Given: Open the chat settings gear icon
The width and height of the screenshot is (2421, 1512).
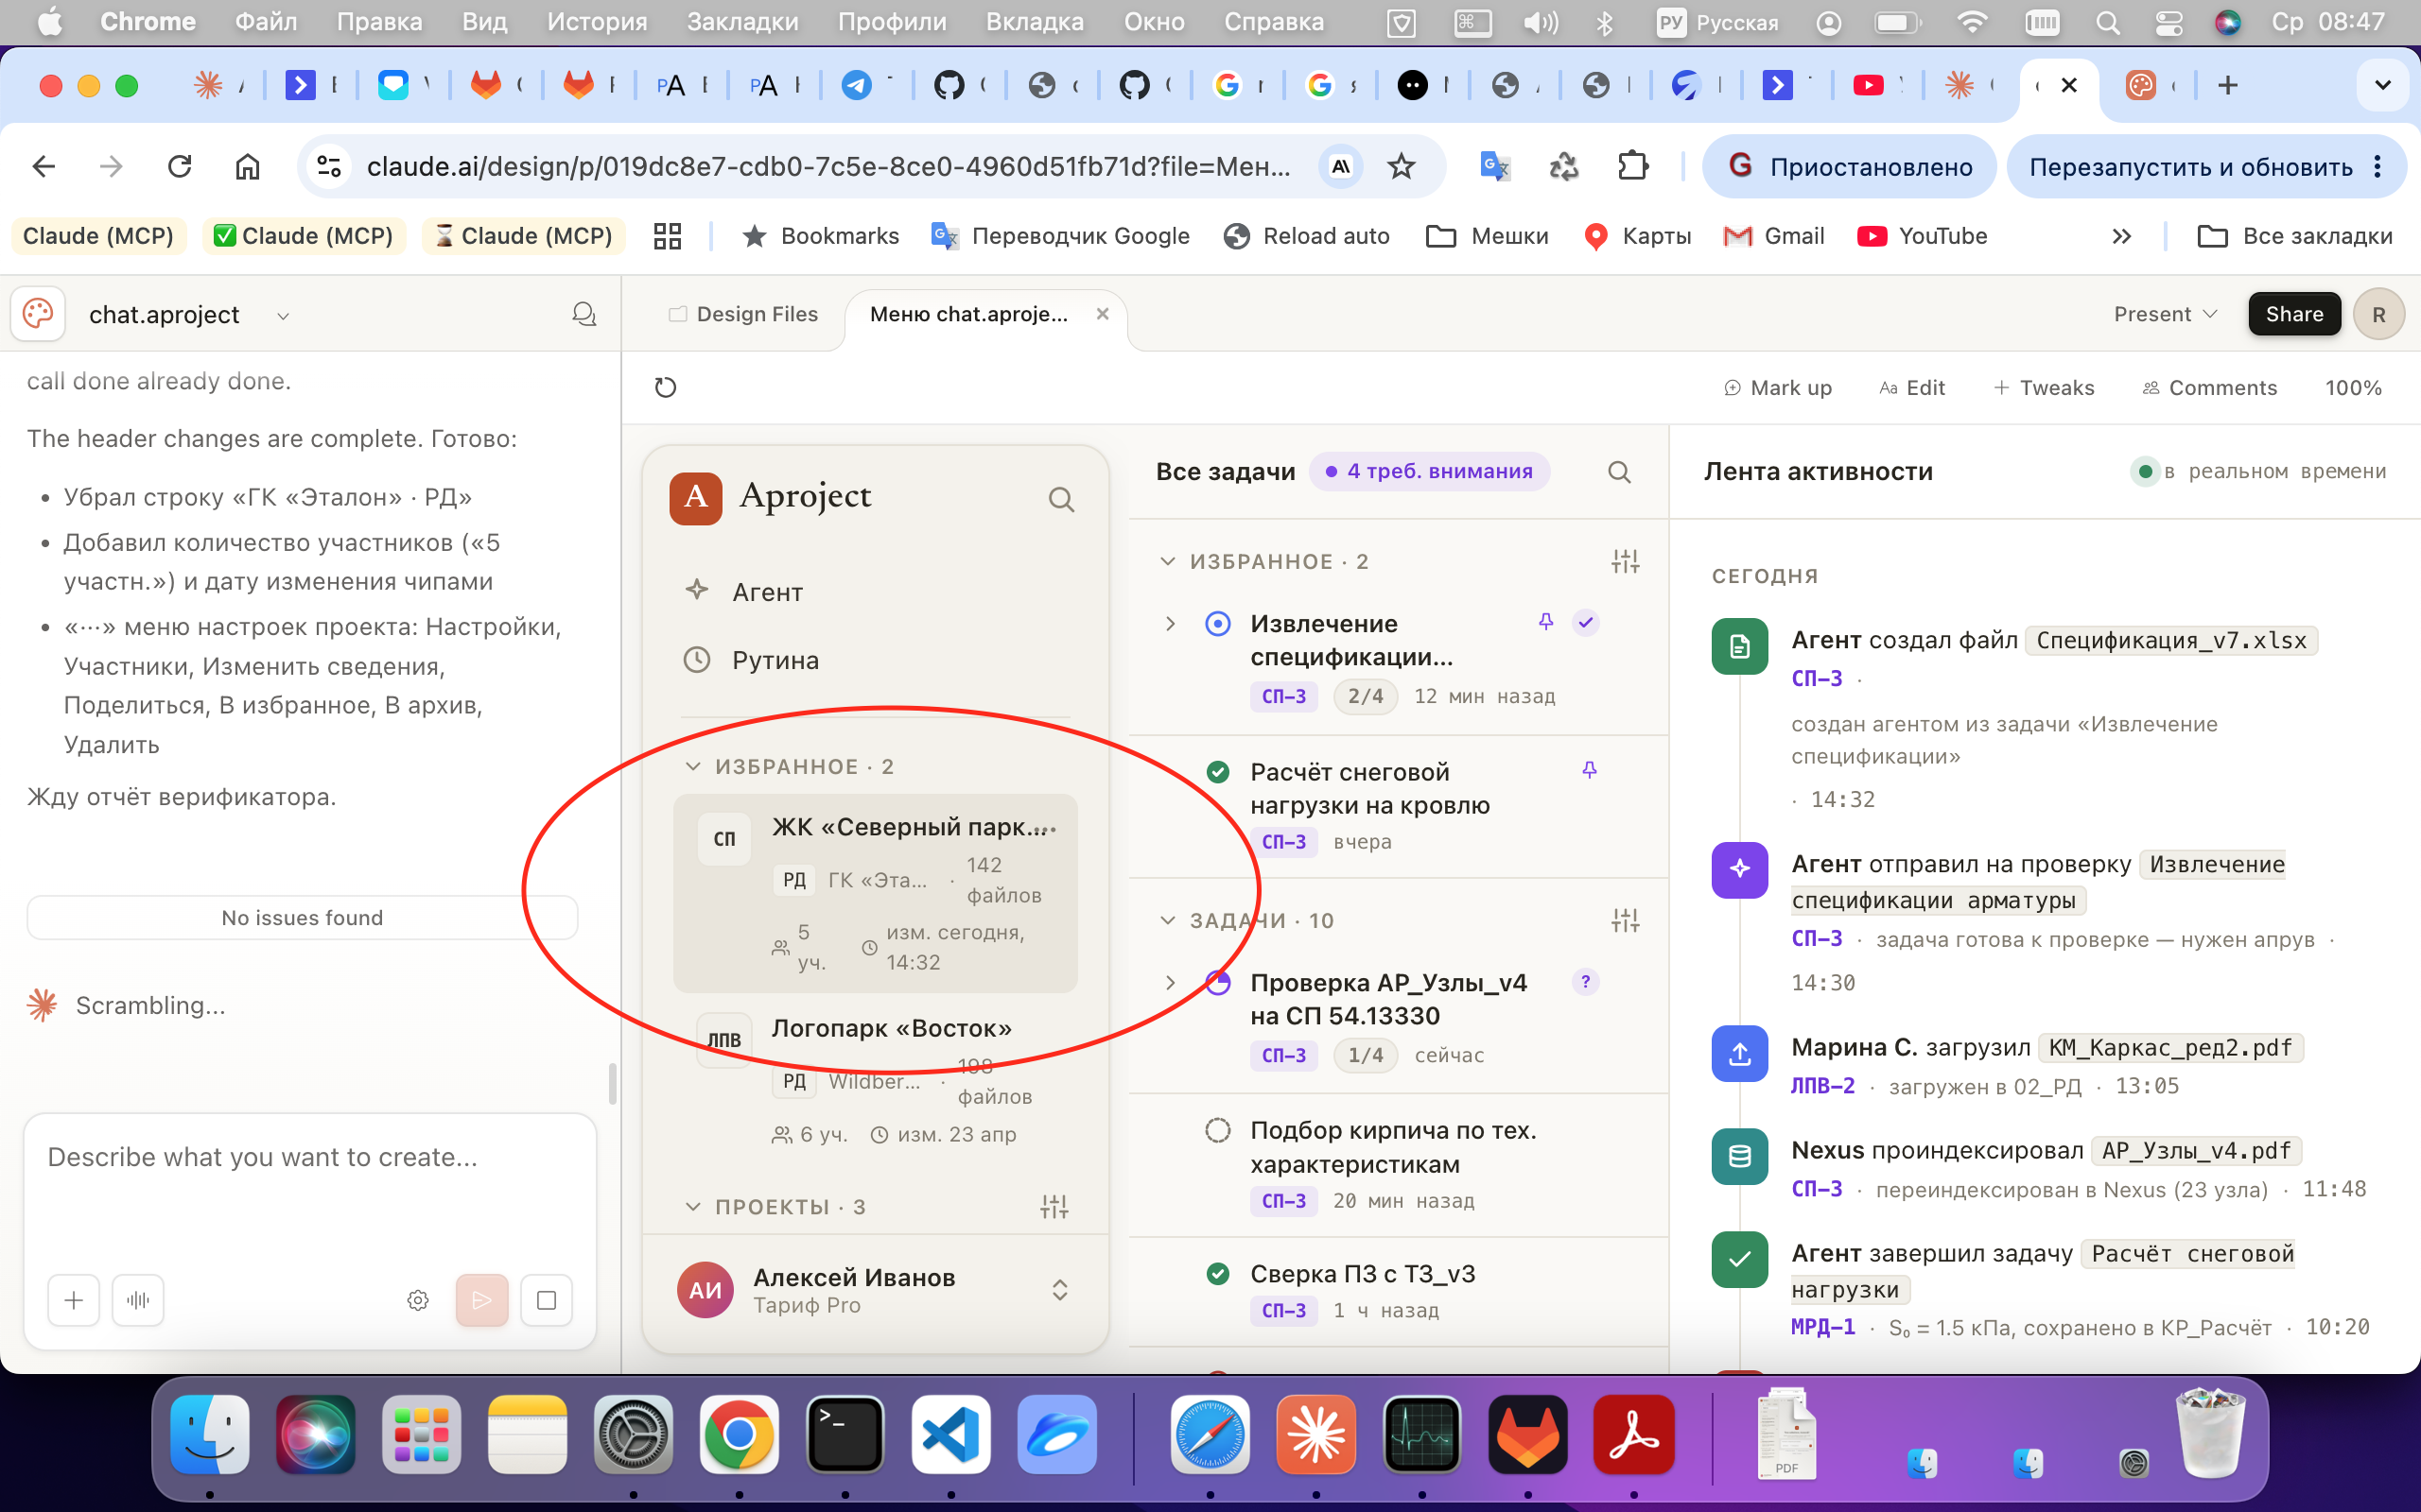Looking at the screenshot, I should [x=418, y=1300].
